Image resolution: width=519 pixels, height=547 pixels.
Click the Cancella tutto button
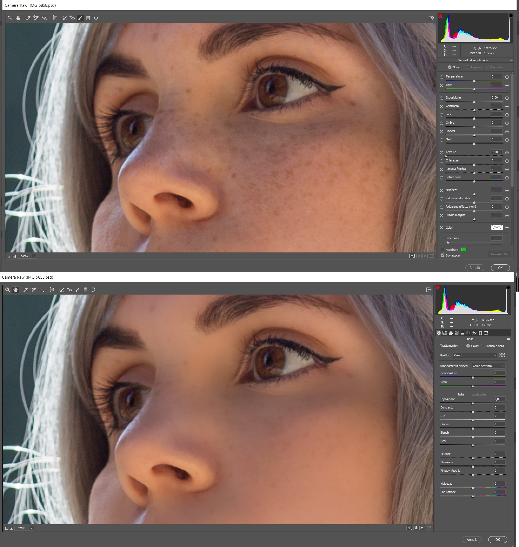pyautogui.click(x=499, y=254)
